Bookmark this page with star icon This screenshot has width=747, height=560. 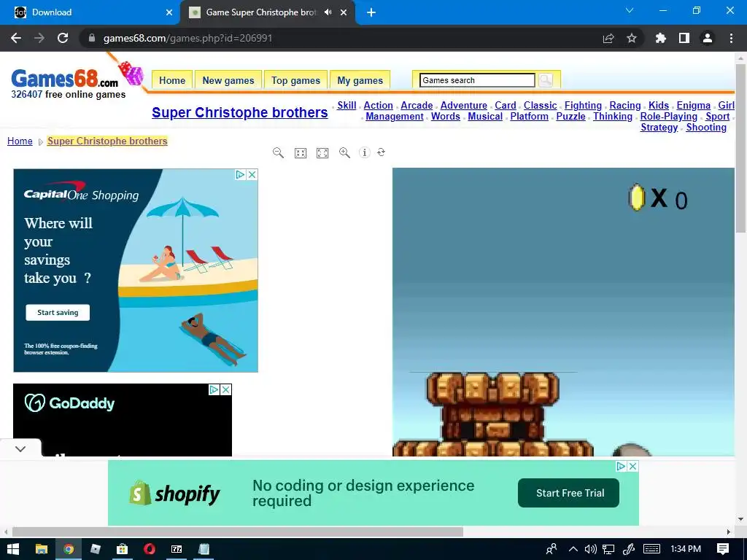coord(632,38)
